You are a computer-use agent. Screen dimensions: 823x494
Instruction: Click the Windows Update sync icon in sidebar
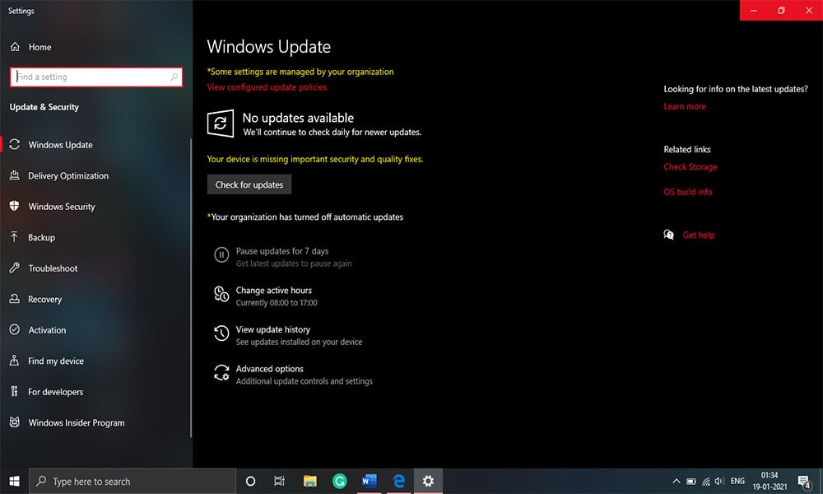pos(15,144)
